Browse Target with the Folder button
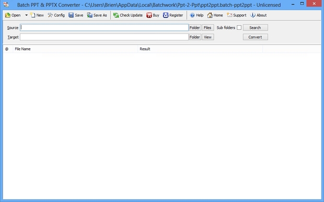This screenshot has height=202, width=324. [x=195, y=37]
